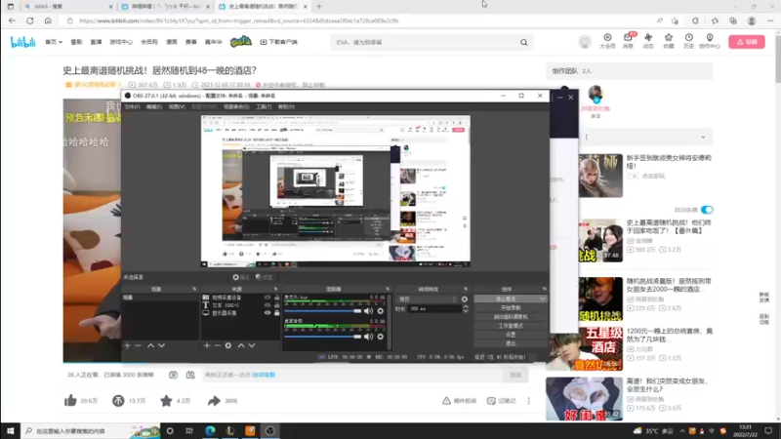Viewport: 781px width, 439px height.
Task: Click the coin icon showing 13.7万
Action: click(118, 400)
